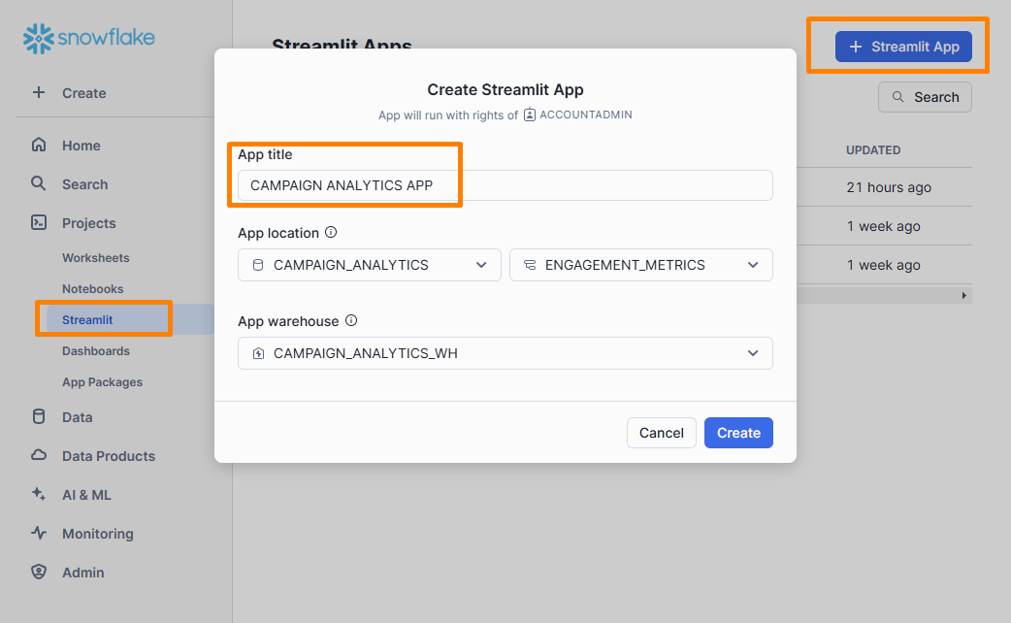Click the Admin shield icon
The image size is (1011, 623).
coord(39,572)
